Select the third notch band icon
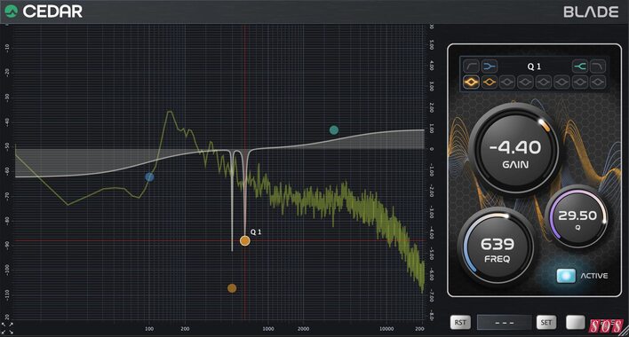This screenshot has height=337, width=629. click(507, 82)
